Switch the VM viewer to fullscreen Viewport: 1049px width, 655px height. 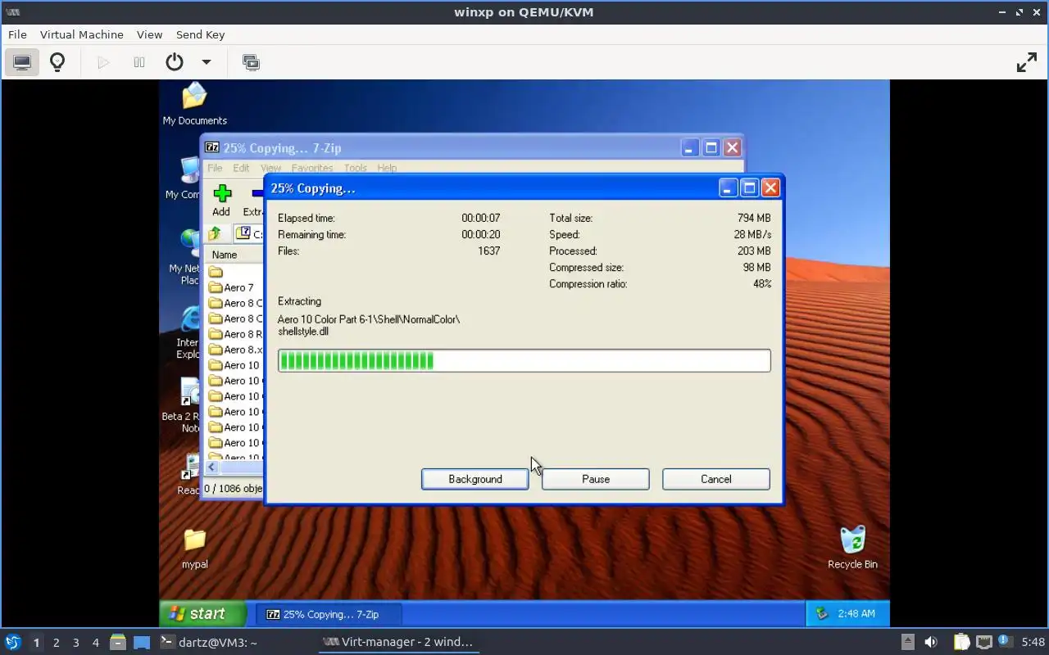[1027, 62]
